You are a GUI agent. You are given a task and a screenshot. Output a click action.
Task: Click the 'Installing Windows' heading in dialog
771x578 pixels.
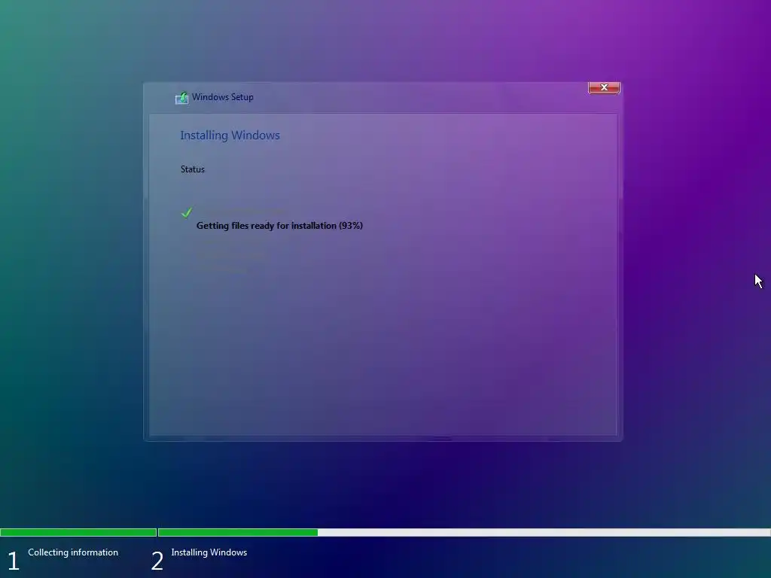[230, 135]
